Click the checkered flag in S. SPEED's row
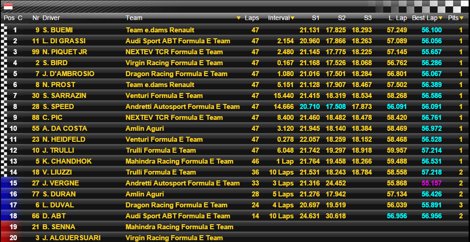470x242 pixels. pos(4,107)
